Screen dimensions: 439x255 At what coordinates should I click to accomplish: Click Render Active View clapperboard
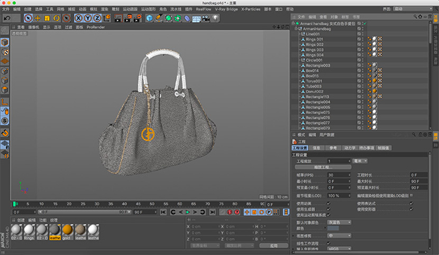[x=118, y=18]
